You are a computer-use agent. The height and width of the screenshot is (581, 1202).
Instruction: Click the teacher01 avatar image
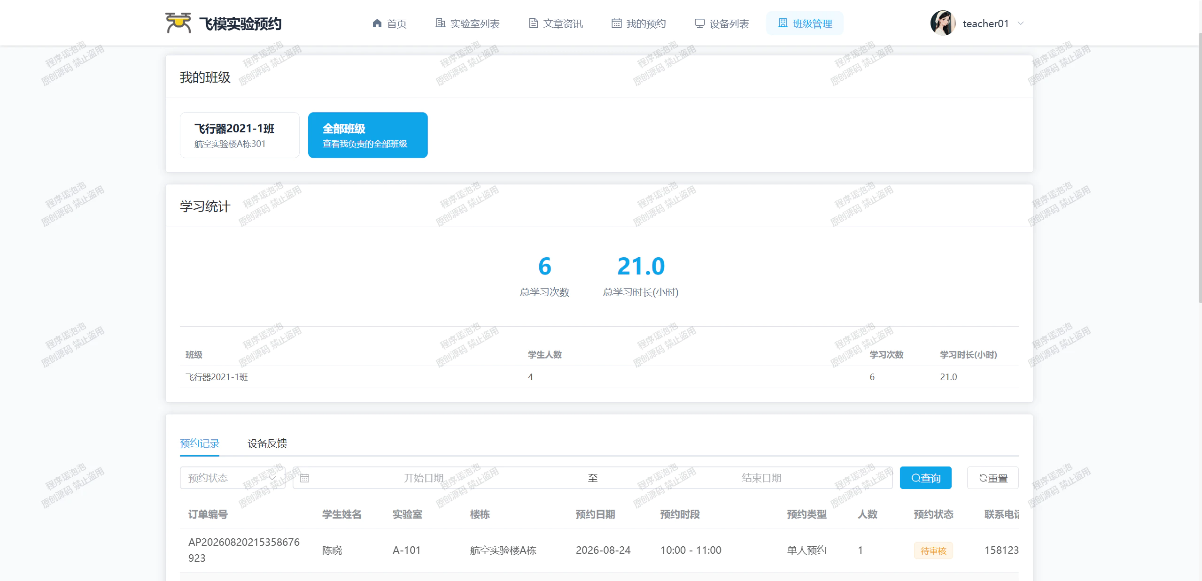click(943, 23)
